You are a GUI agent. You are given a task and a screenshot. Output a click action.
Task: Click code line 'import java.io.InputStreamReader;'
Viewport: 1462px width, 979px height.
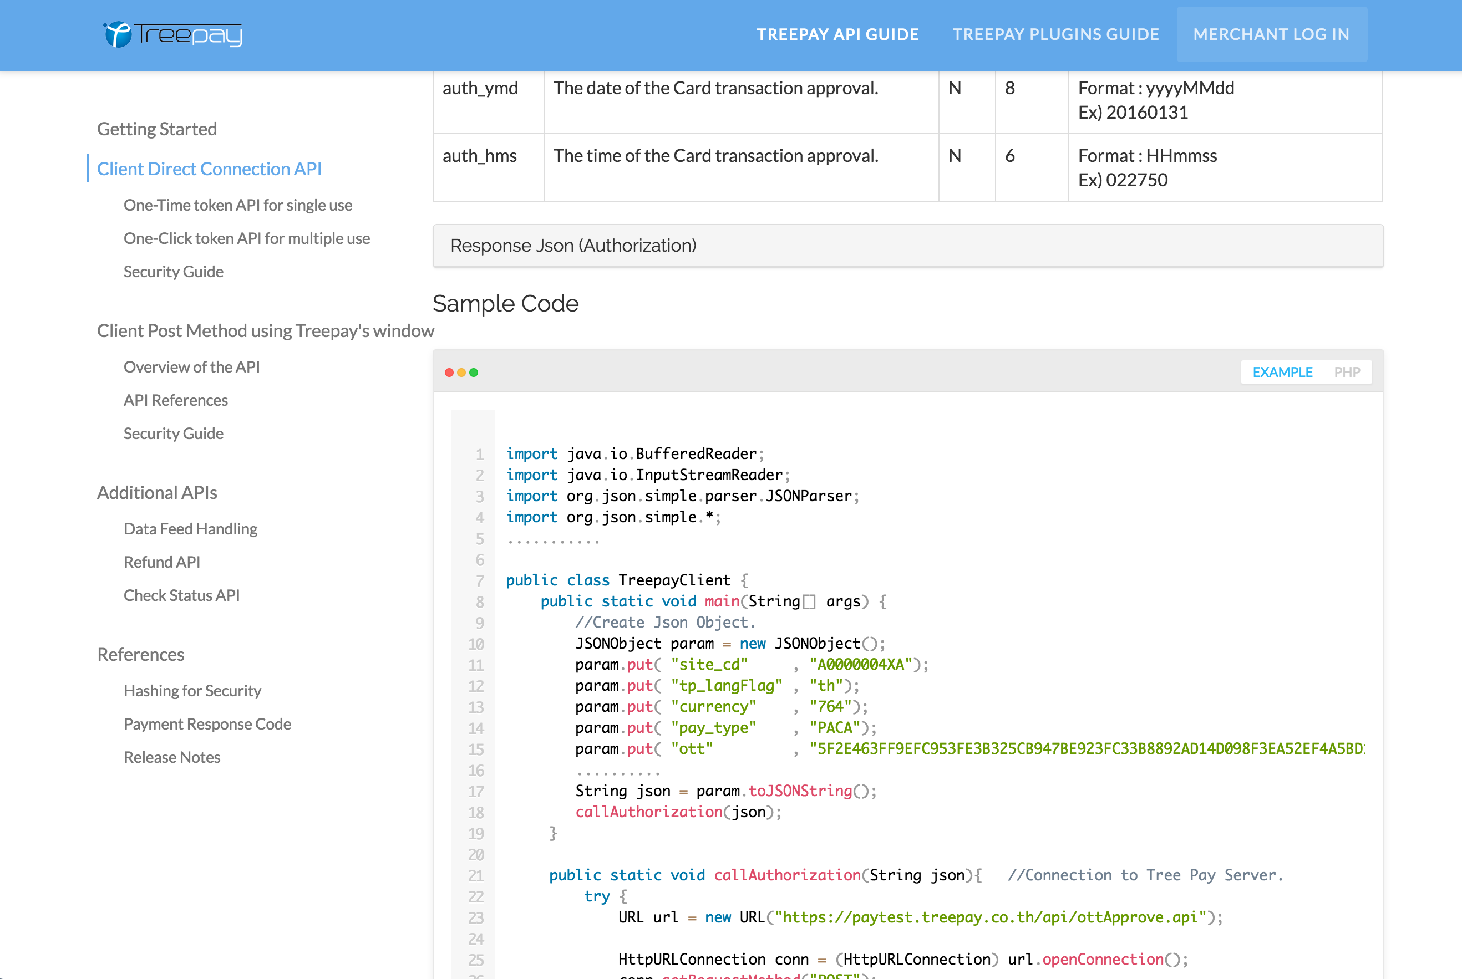point(648,475)
